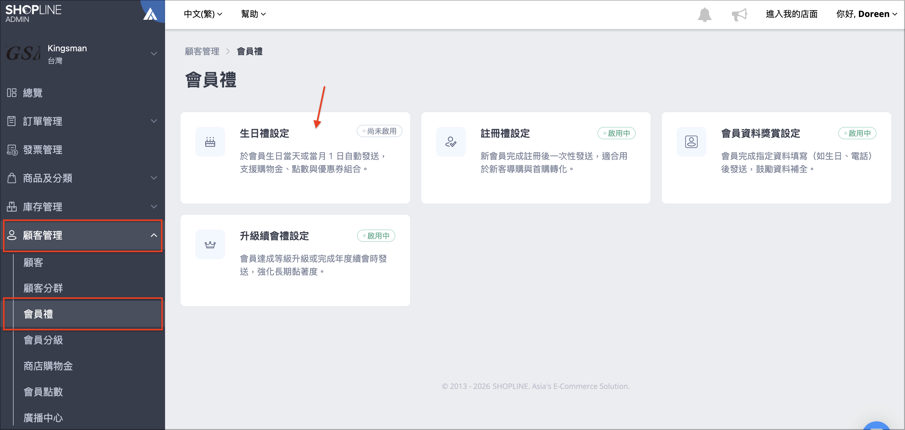Open the announcements megaphone icon
This screenshot has height=430, width=905.
pos(739,15)
